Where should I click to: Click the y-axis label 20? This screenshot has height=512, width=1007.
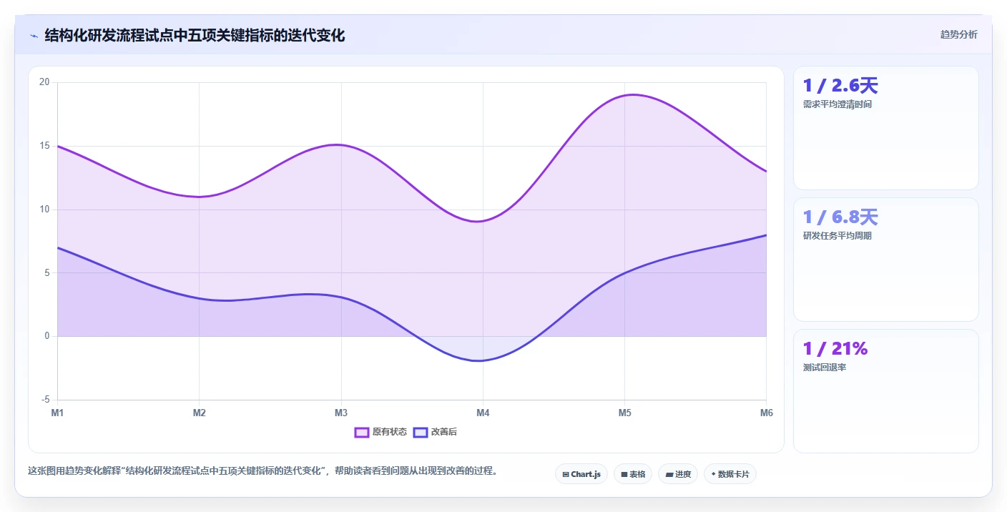(44, 82)
